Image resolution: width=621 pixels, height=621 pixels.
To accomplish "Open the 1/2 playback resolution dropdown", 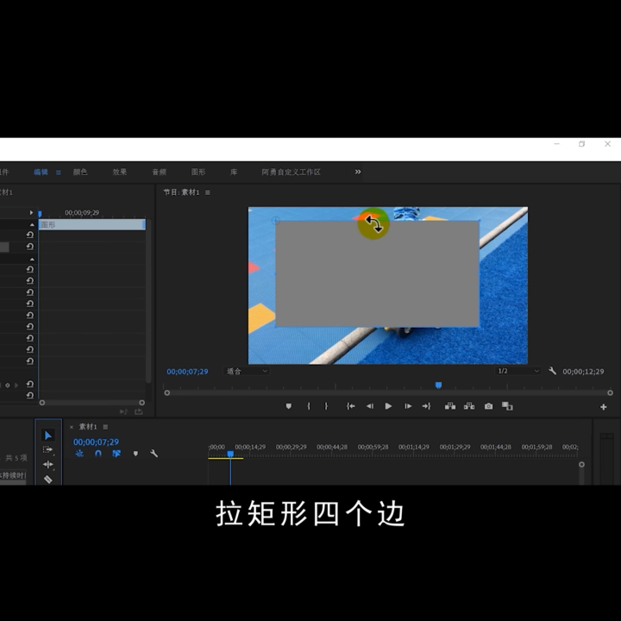I will (517, 372).
